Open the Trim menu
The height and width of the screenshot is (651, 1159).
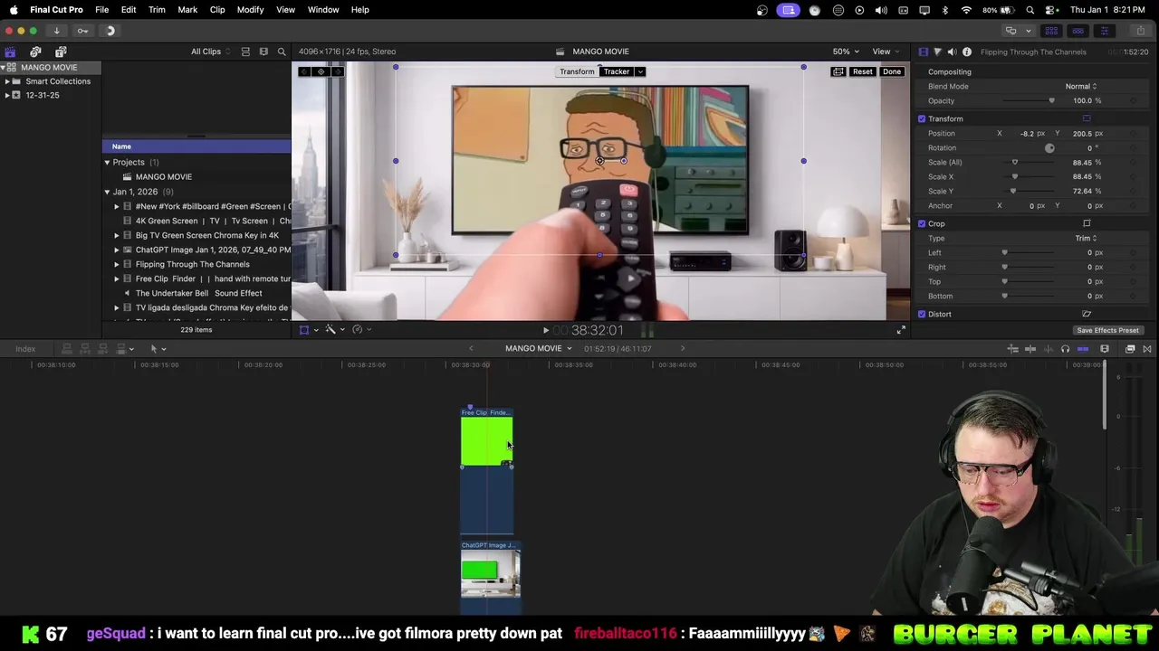[157, 9]
